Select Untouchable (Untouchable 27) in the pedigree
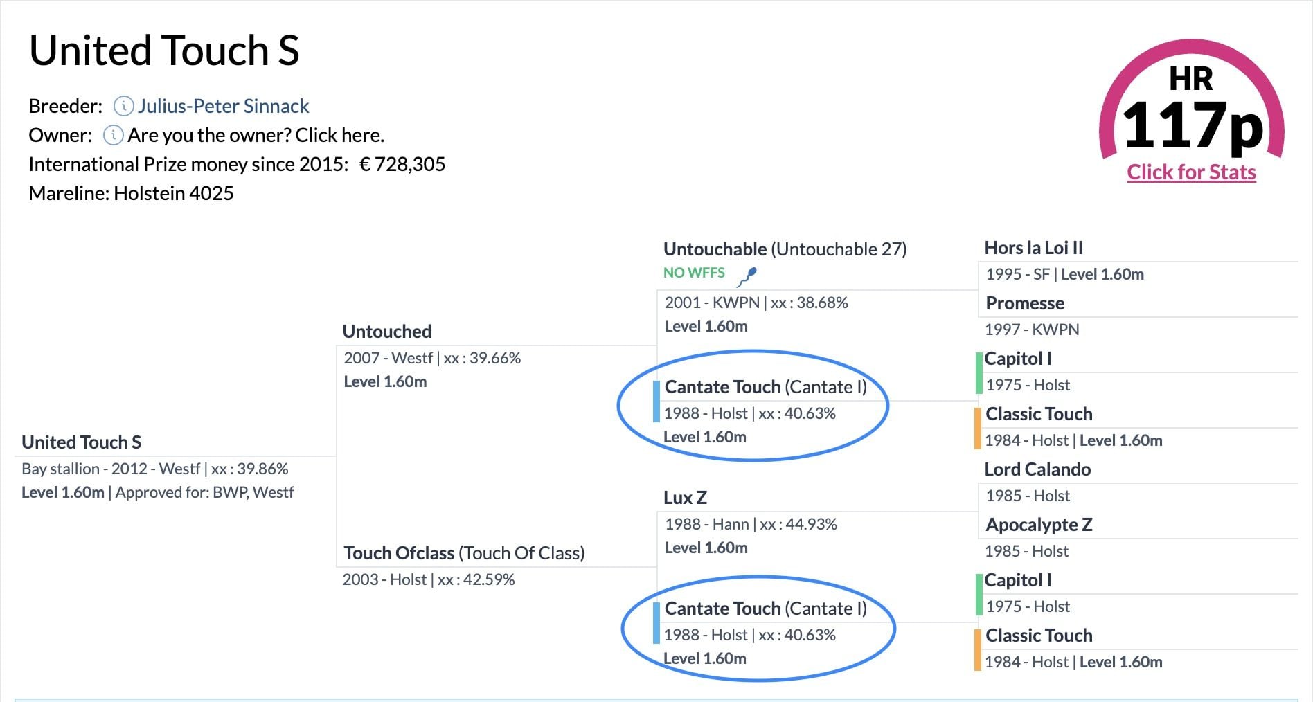 (x=785, y=249)
